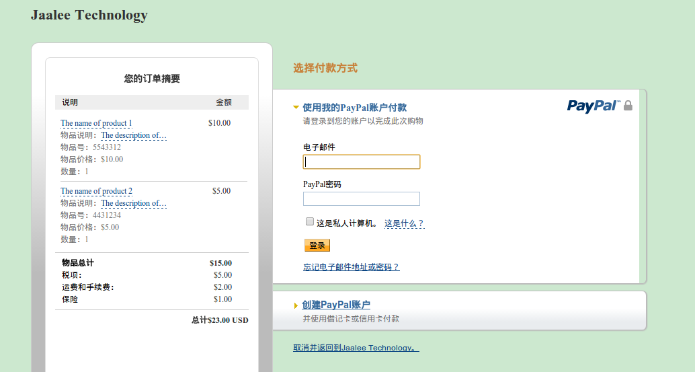Collapse the 使用我的PayPal账户付款 section arrow
This screenshot has width=695, height=372.
point(296,108)
